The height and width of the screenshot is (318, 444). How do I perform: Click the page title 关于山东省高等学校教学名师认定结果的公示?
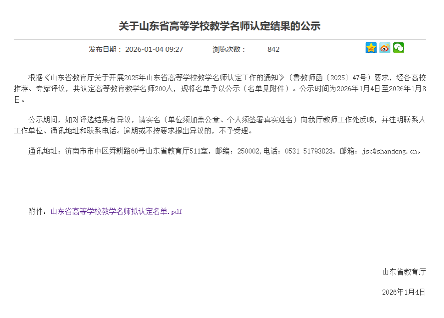[x=219, y=26]
